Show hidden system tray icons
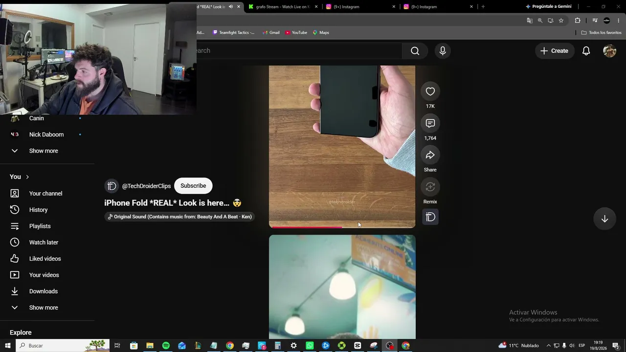Screen dimensions: 626x352 [x=548, y=346]
